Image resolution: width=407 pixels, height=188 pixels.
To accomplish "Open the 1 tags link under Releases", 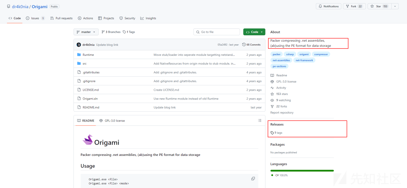I will pos(276,133).
